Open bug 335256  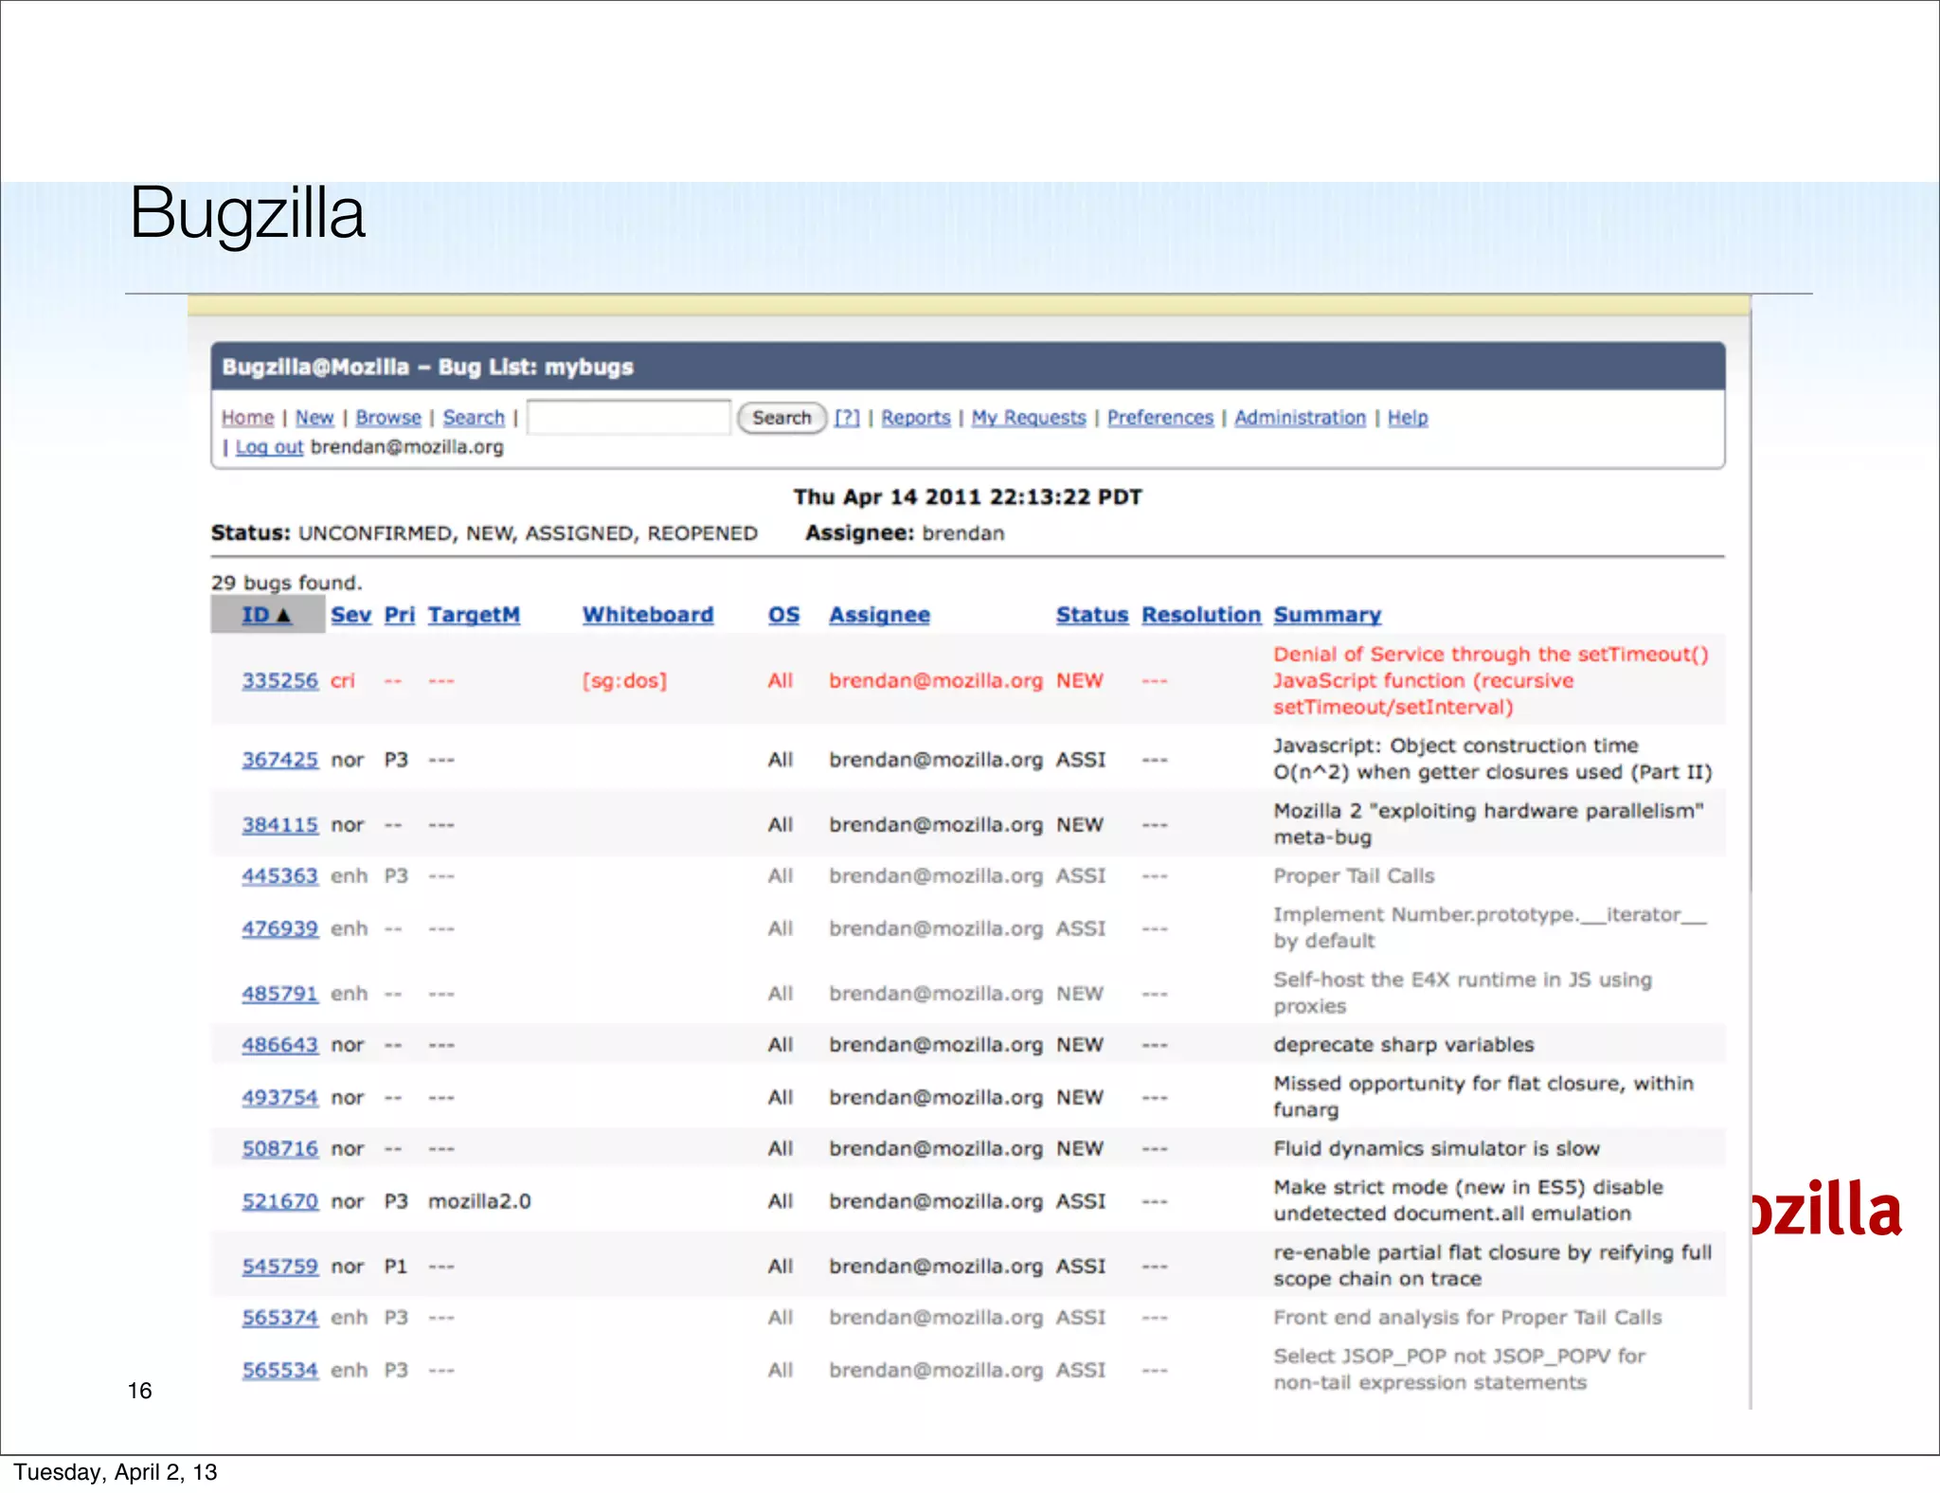tap(279, 681)
